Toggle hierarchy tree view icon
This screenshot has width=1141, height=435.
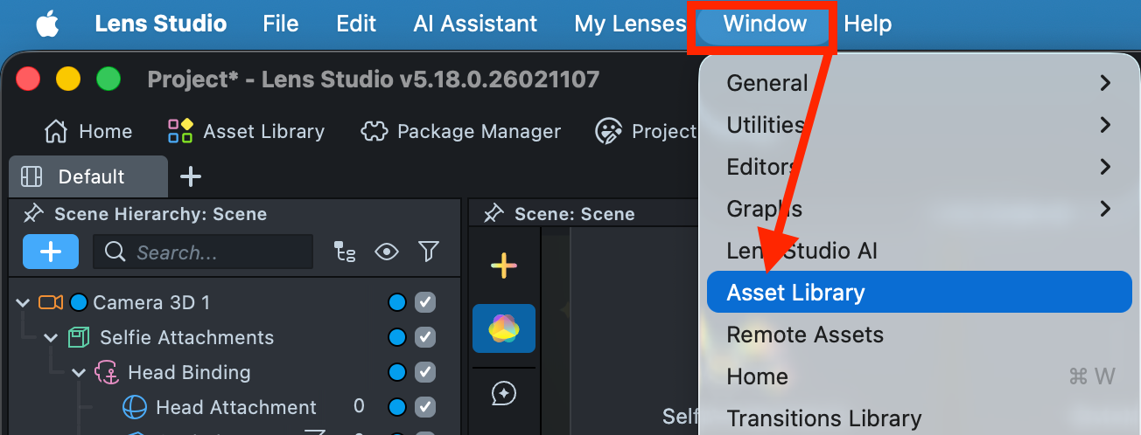pos(345,252)
